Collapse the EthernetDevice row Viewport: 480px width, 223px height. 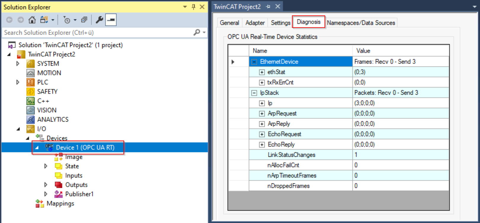click(x=254, y=62)
